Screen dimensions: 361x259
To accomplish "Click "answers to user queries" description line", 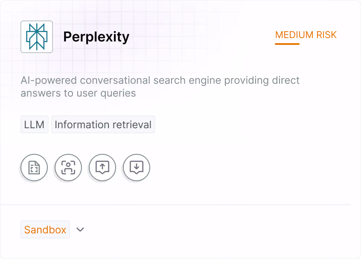I will 78,93.
